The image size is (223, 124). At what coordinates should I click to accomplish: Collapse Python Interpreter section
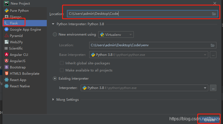[53, 24]
